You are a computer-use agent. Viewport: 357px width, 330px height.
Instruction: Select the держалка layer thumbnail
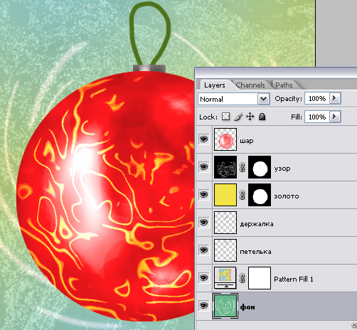coord(225,223)
